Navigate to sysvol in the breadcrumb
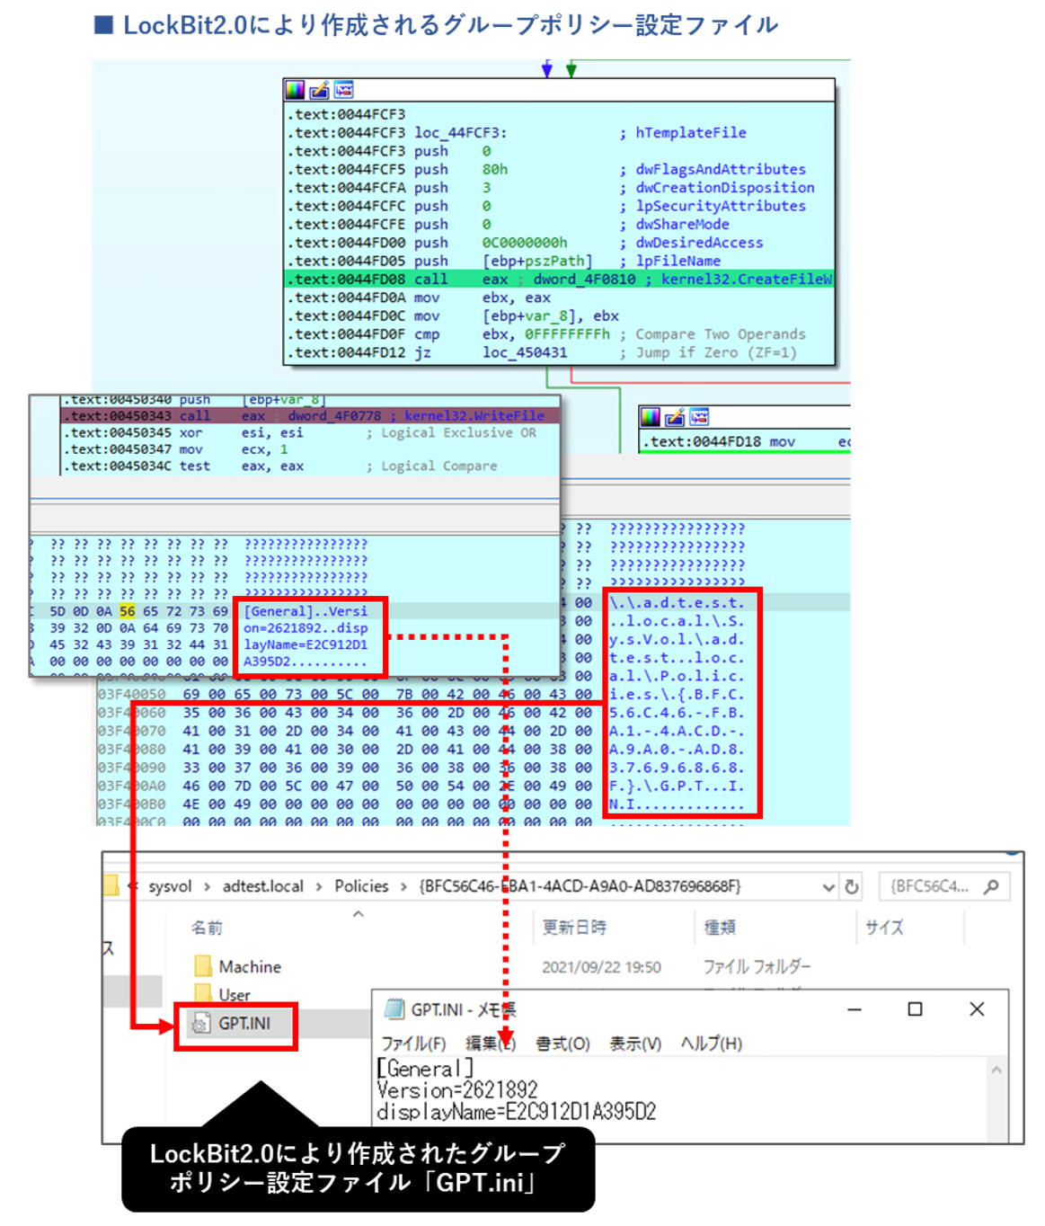Image resolution: width=1045 pixels, height=1226 pixels. [x=170, y=887]
